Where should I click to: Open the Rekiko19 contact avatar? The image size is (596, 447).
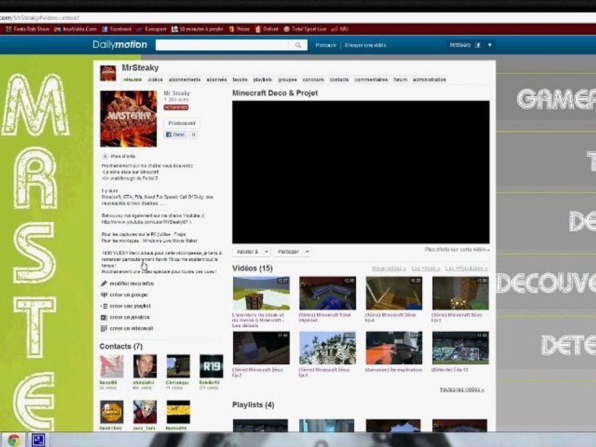(211, 366)
